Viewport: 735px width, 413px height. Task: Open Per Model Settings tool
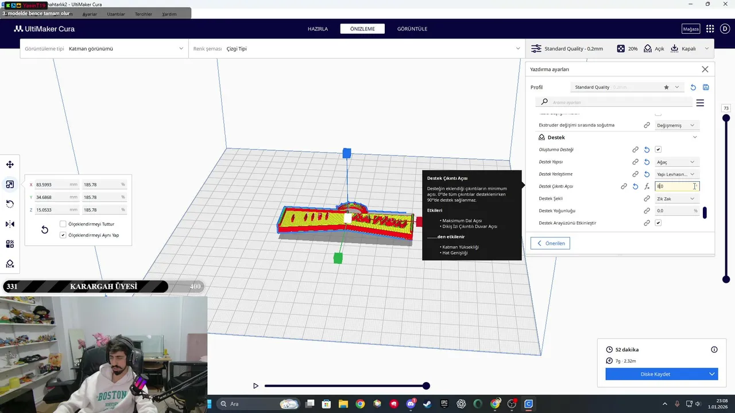click(x=10, y=244)
